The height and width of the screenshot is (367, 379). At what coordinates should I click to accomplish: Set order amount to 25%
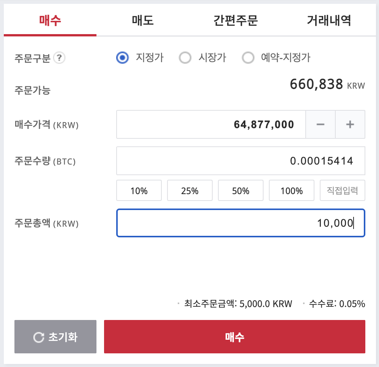point(189,190)
